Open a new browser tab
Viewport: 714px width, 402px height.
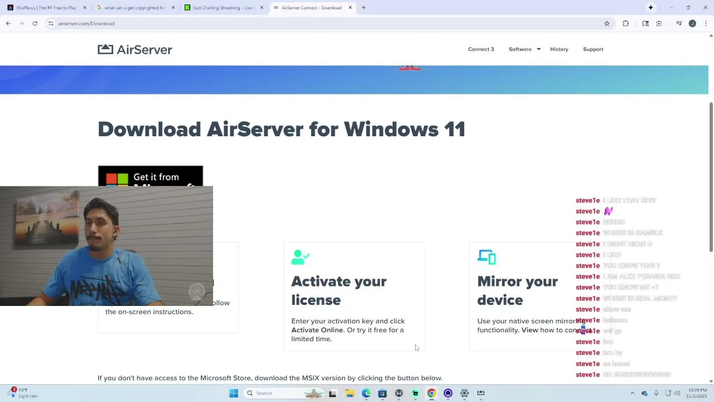364,8
